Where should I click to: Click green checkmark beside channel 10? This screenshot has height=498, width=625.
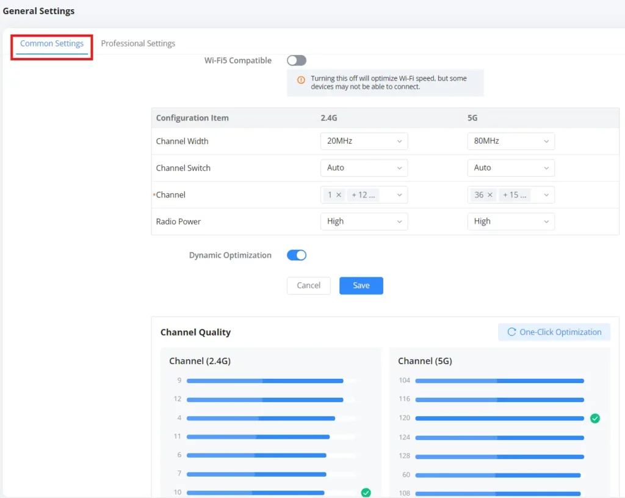click(x=366, y=493)
